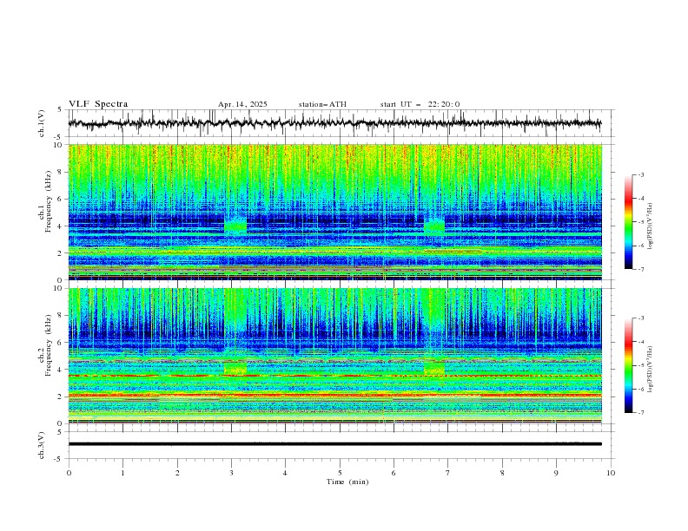
Task: Click the "-7" label on ch.2 color bar
Action: click(x=640, y=412)
